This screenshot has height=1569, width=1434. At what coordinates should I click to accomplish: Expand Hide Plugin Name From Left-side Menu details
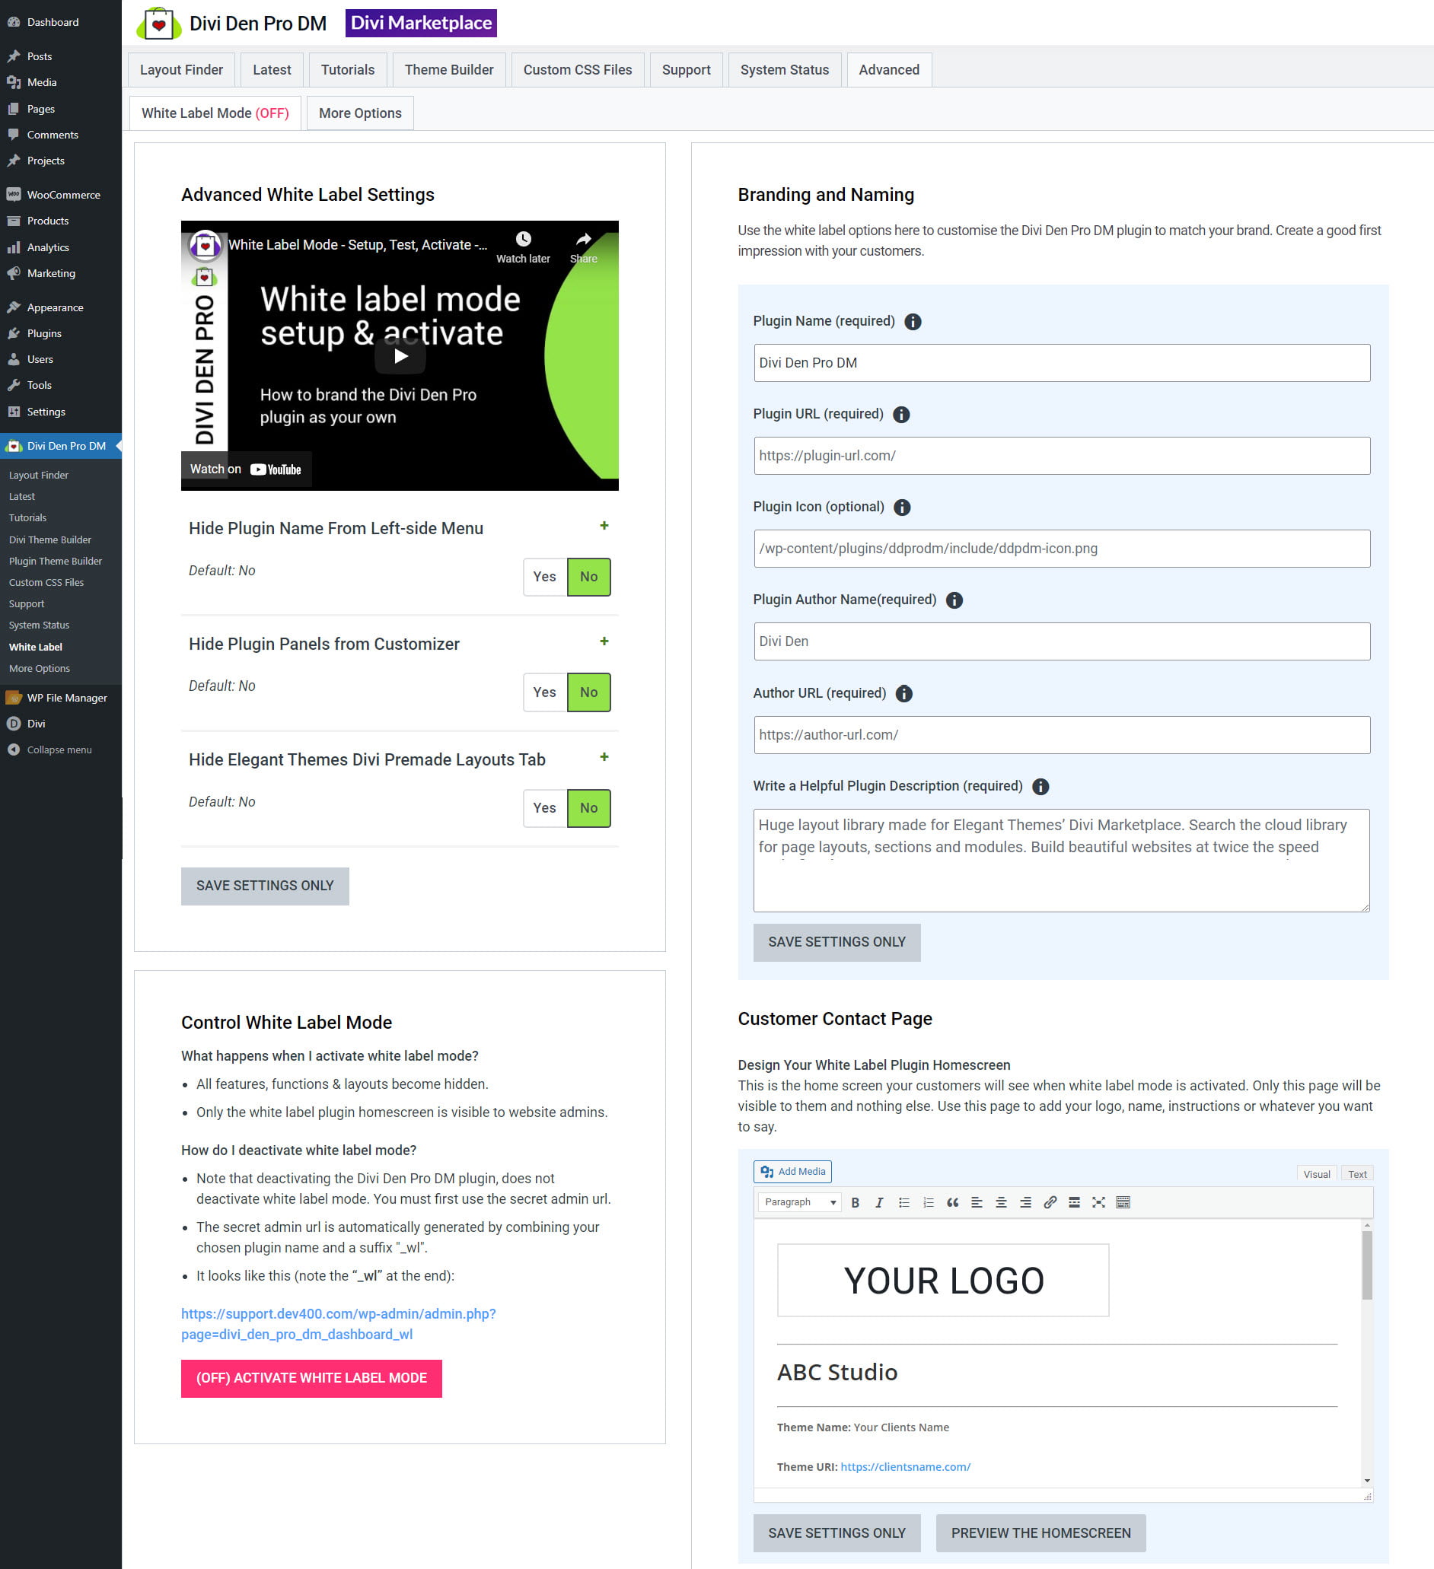(x=604, y=526)
